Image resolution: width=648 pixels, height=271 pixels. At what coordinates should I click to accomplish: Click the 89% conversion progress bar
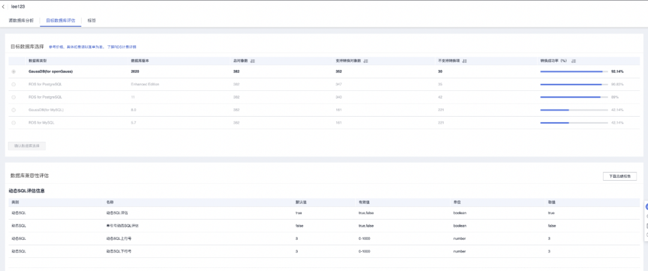click(x=574, y=97)
